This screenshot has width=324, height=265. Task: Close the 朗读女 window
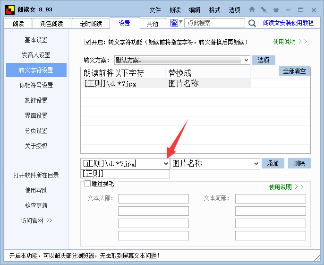click(314, 10)
